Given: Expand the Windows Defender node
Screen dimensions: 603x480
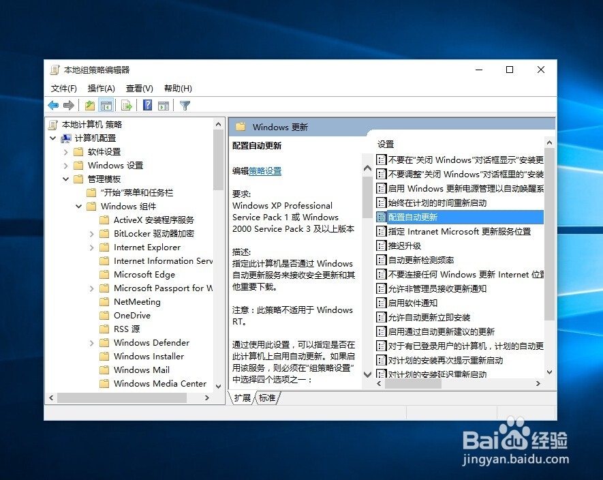Looking at the screenshot, I should tap(91, 342).
